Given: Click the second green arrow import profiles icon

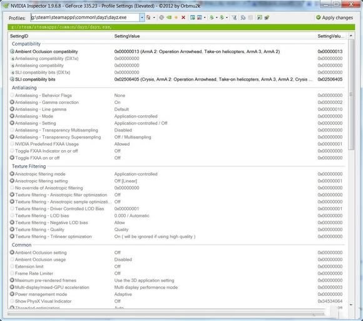Looking at the screenshot, I should [222, 18].
